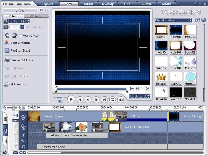Open the Flash Animation library dropdown
The height and width of the screenshot is (156, 208).
pos(191,20)
